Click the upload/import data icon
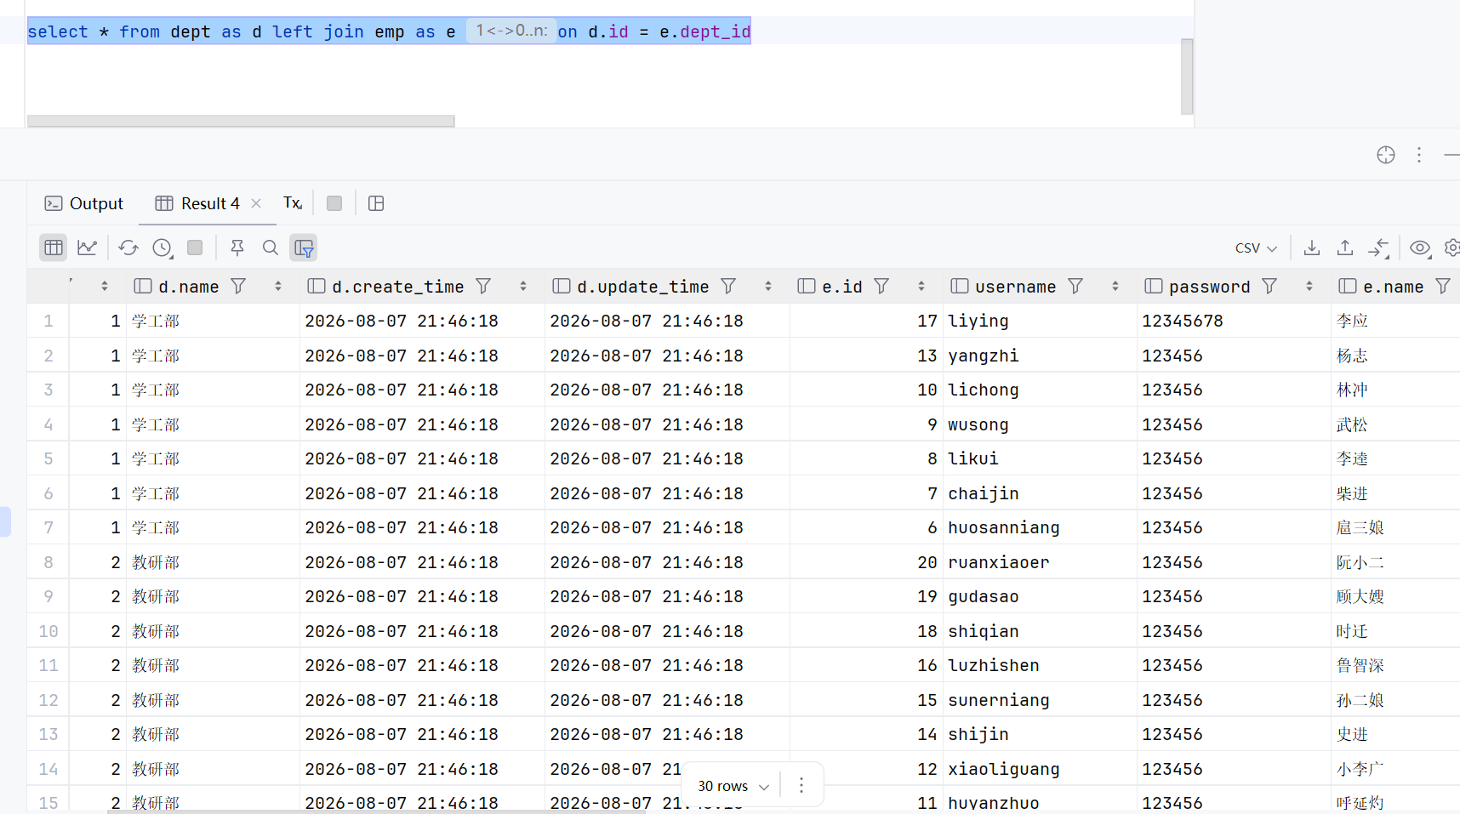The height and width of the screenshot is (814, 1460). pos(1345,248)
